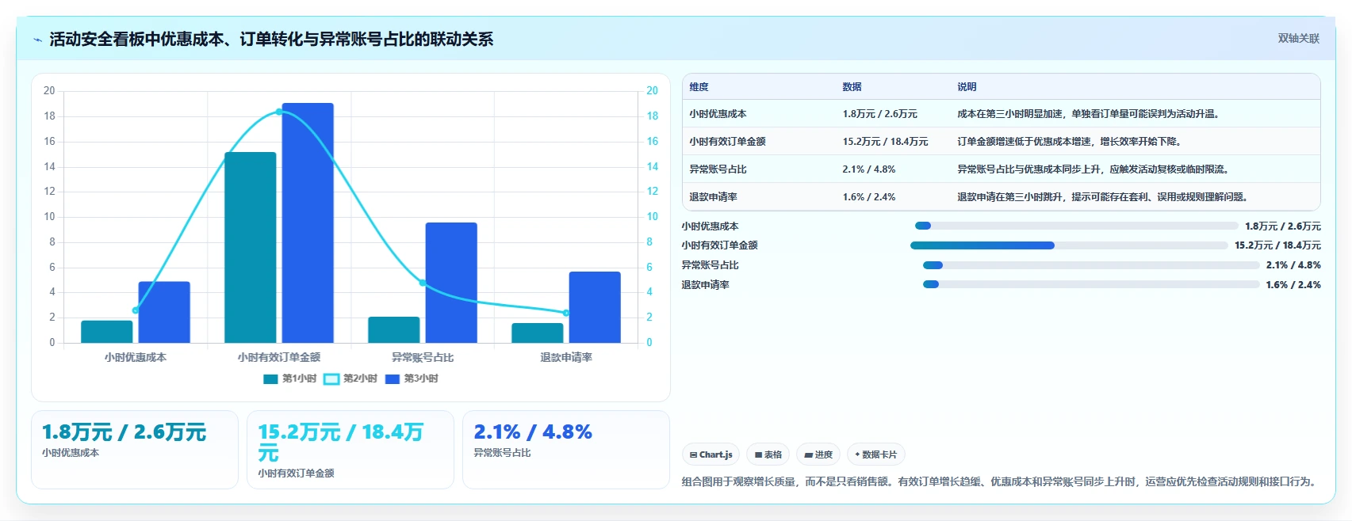Click progress row value '15.2万元 / 18.4万元'
The height and width of the screenshot is (521, 1352).
[1277, 245]
